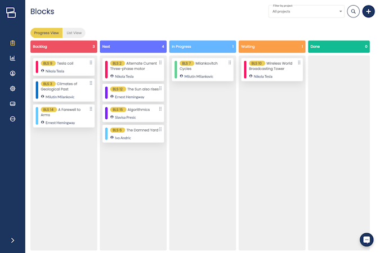Open the chat support bubble
The height and width of the screenshot is (253, 380).
366,240
